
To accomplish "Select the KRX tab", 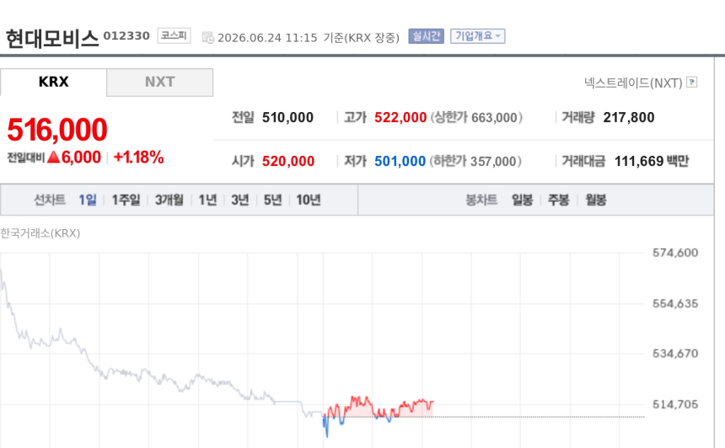I will (x=53, y=83).
